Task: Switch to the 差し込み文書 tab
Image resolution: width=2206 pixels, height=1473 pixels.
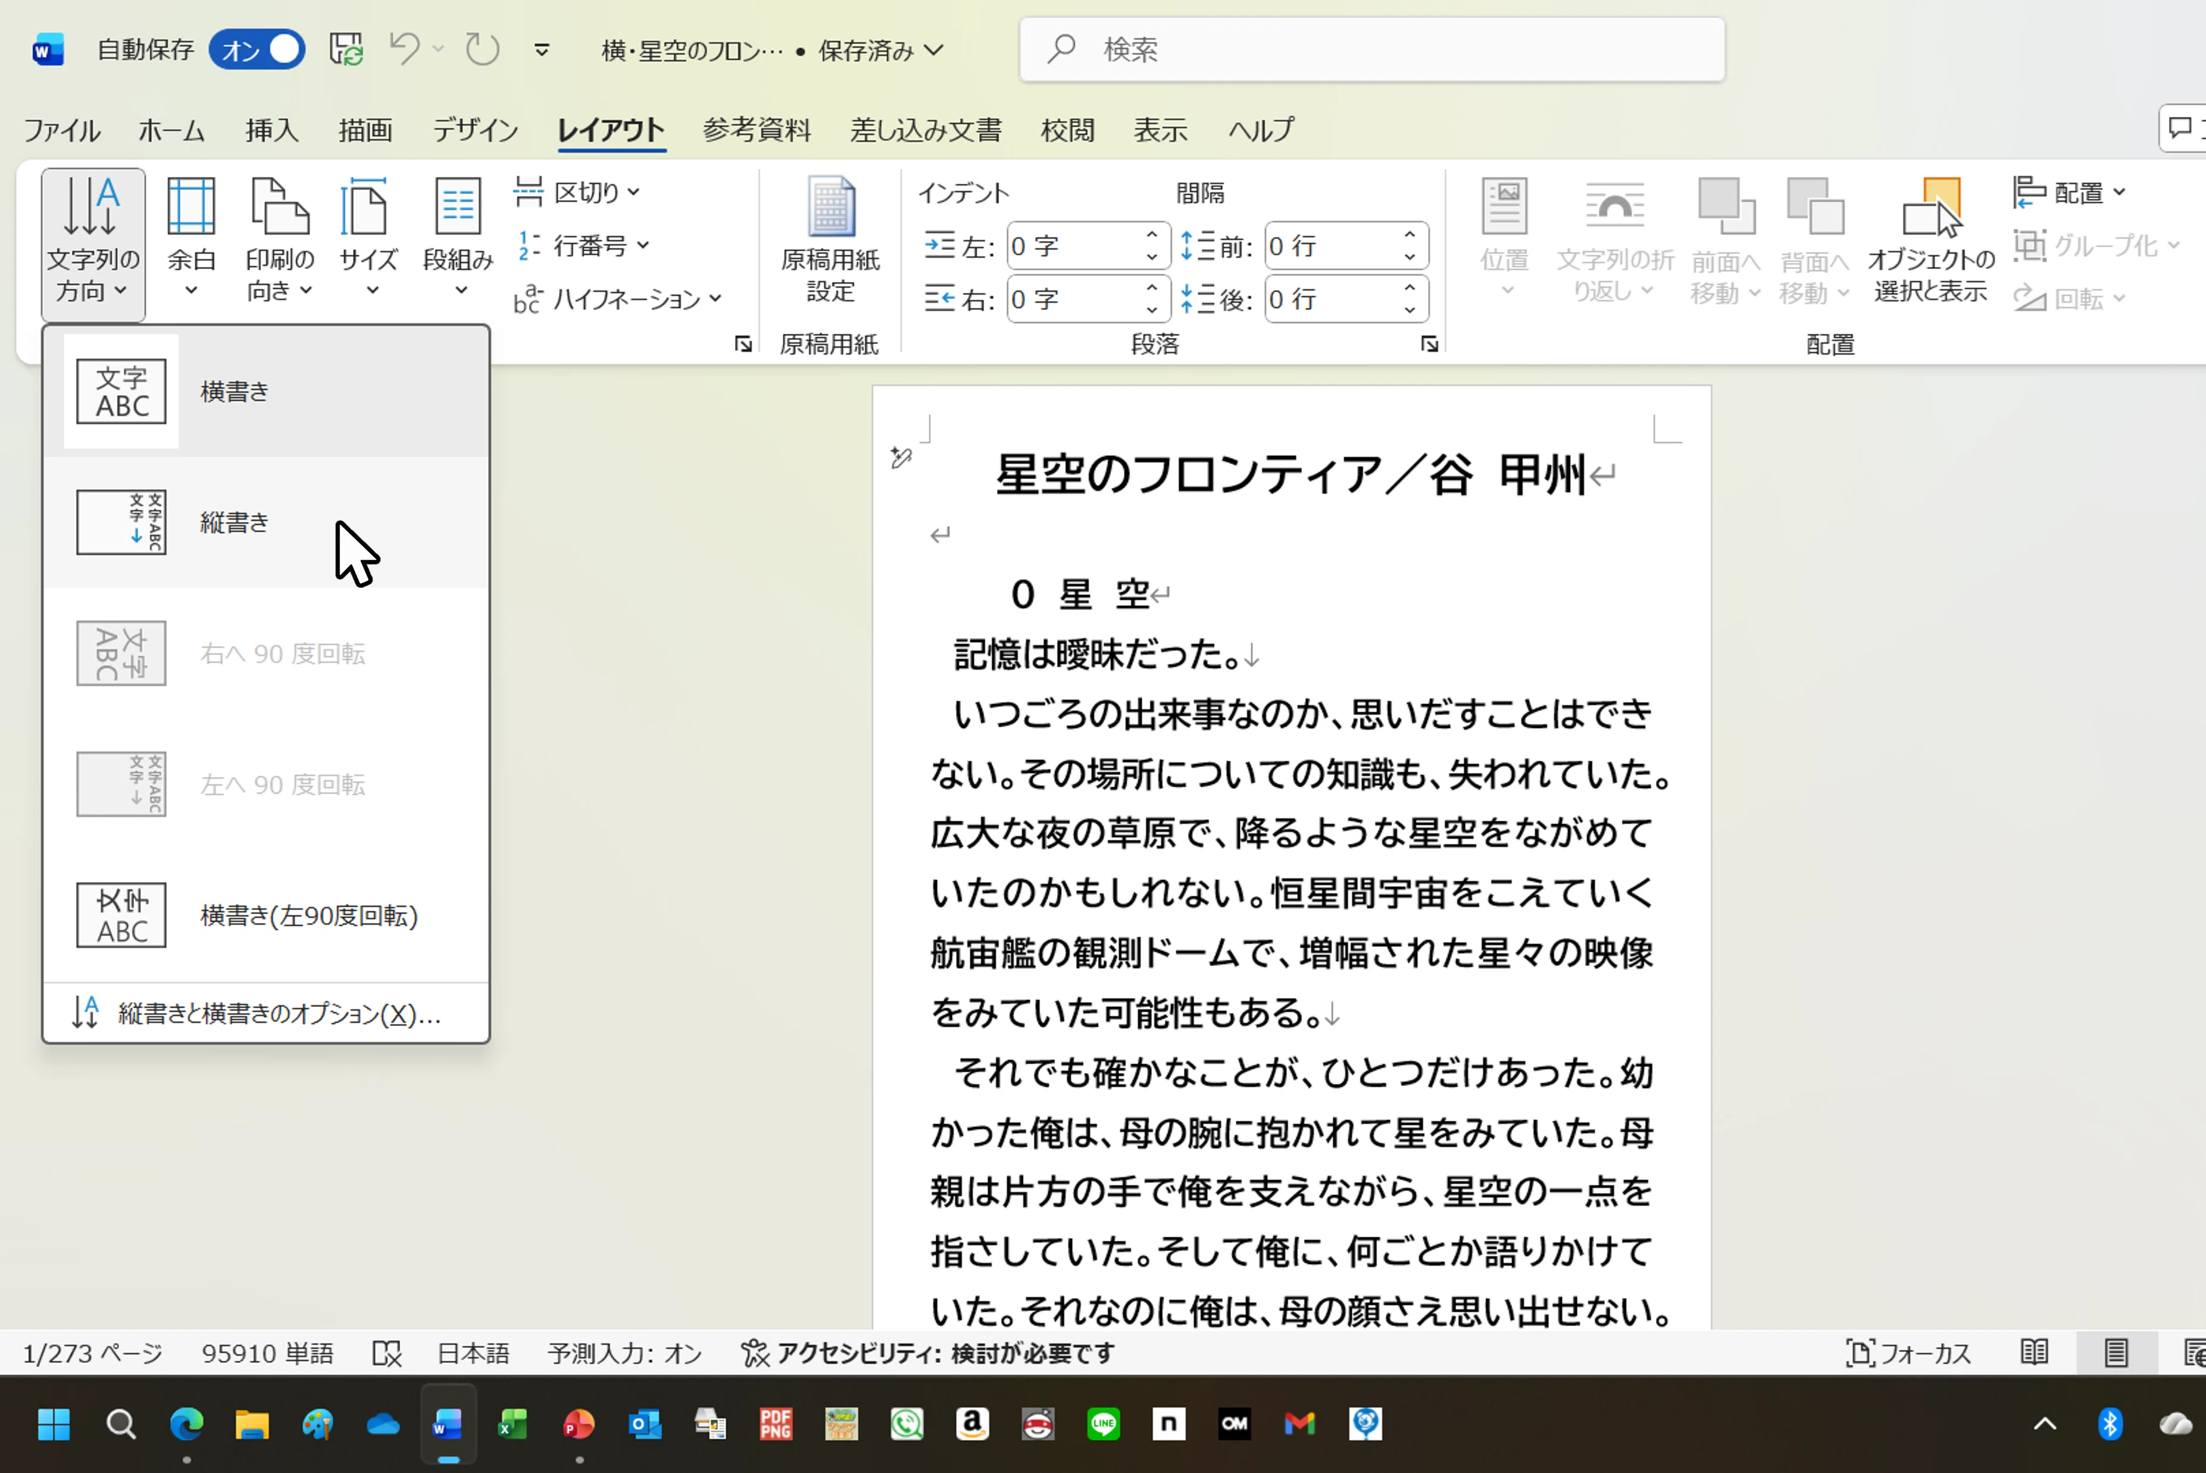Action: click(926, 130)
